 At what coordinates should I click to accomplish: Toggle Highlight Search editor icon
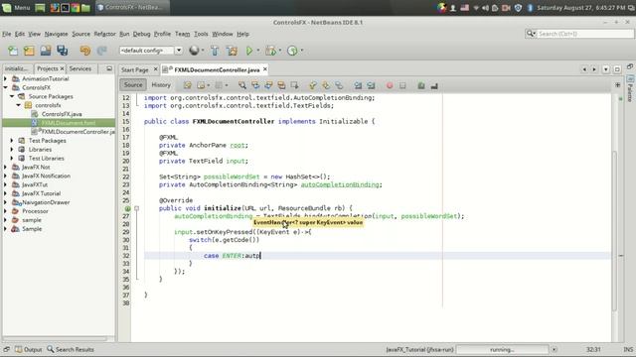(281, 85)
